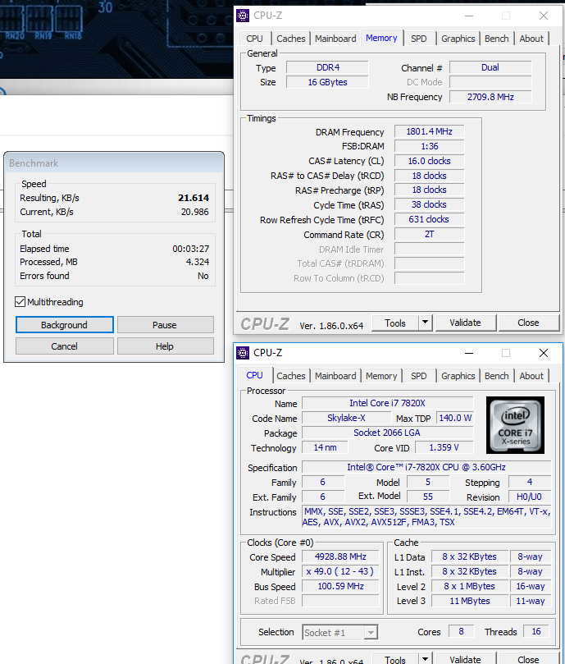Click the FSB:DRAM ratio 1:36
The width and height of the screenshot is (565, 664).
[x=429, y=147]
